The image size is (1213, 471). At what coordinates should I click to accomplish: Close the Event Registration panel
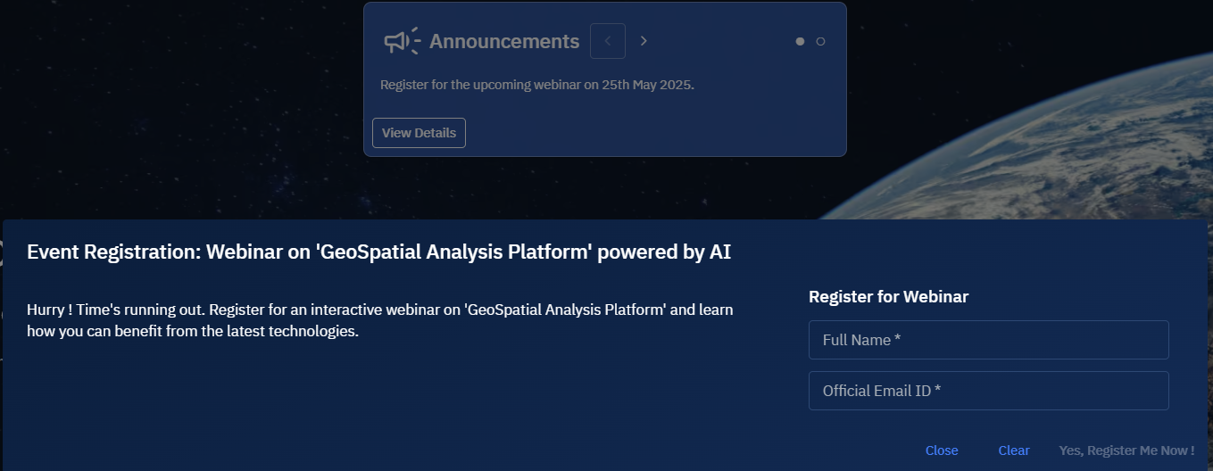(x=942, y=450)
